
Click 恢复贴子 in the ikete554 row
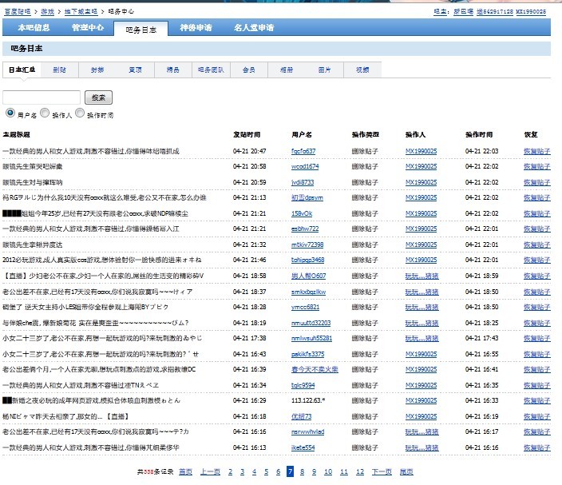tap(537, 447)
